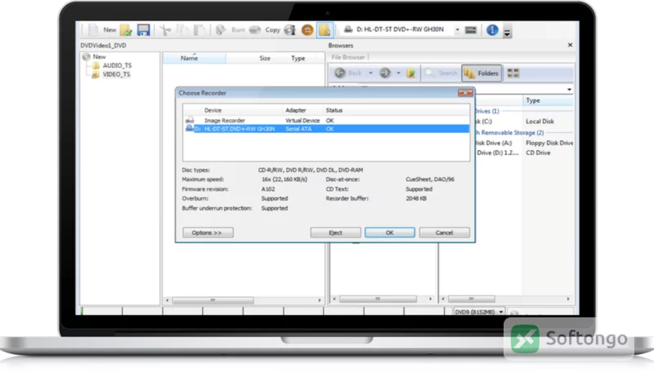Select the HL-DT-ST DVD+-RW GH30N device row
The height and width of the screenshot is (372, 654).
(326, 129)
